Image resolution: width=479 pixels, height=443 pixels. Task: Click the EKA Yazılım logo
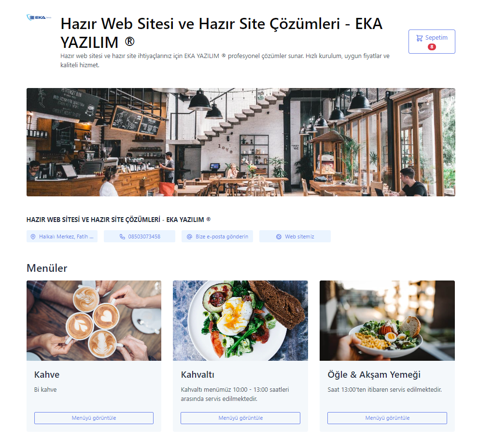pos(39,17)
